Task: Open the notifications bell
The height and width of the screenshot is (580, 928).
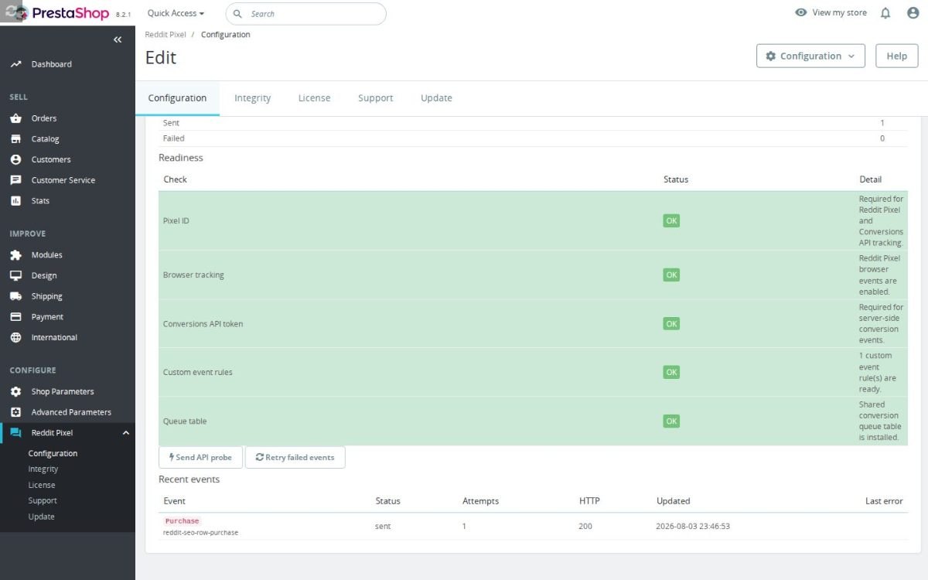Action: pos(885,13)
